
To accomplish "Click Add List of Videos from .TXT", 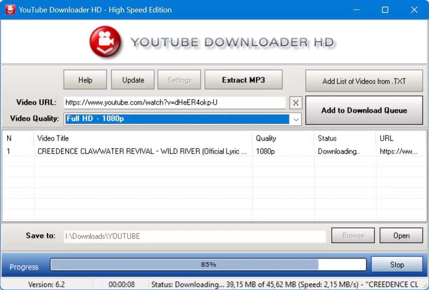I will (x=364, y=81).
